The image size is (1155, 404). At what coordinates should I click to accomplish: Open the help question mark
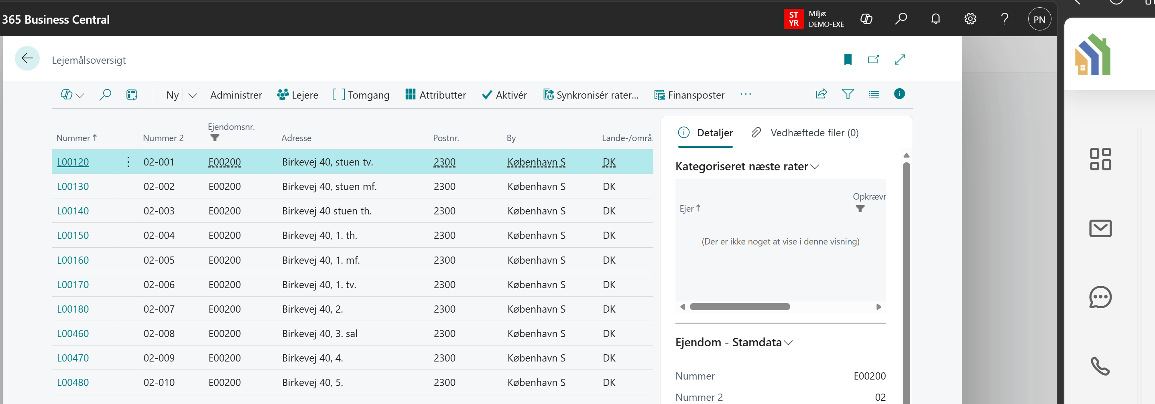[1005, 19]
